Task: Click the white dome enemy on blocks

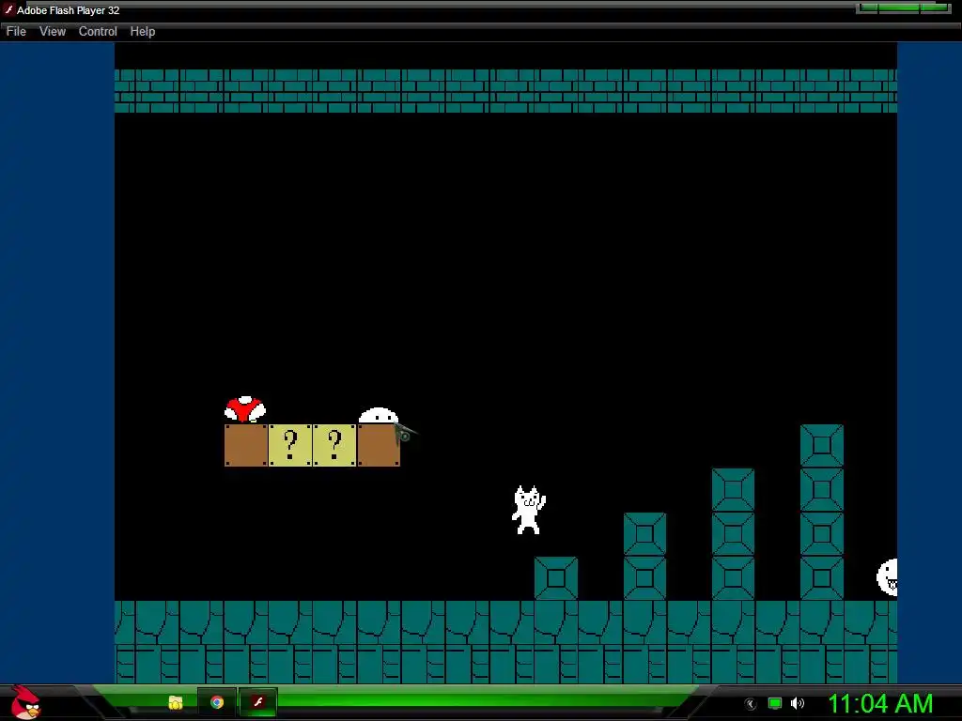Action: [x=379, y=416]
